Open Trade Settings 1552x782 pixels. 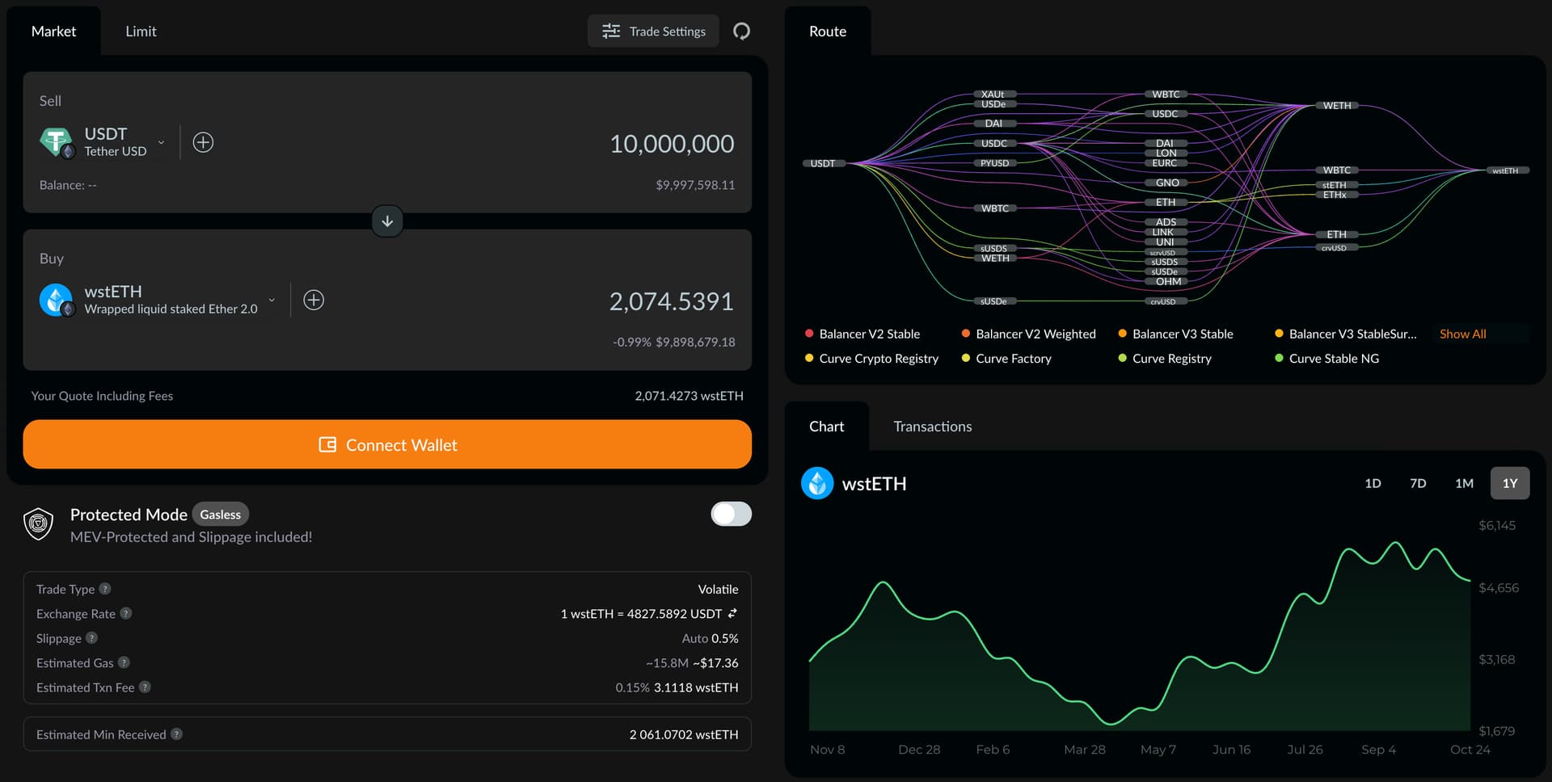653,32
